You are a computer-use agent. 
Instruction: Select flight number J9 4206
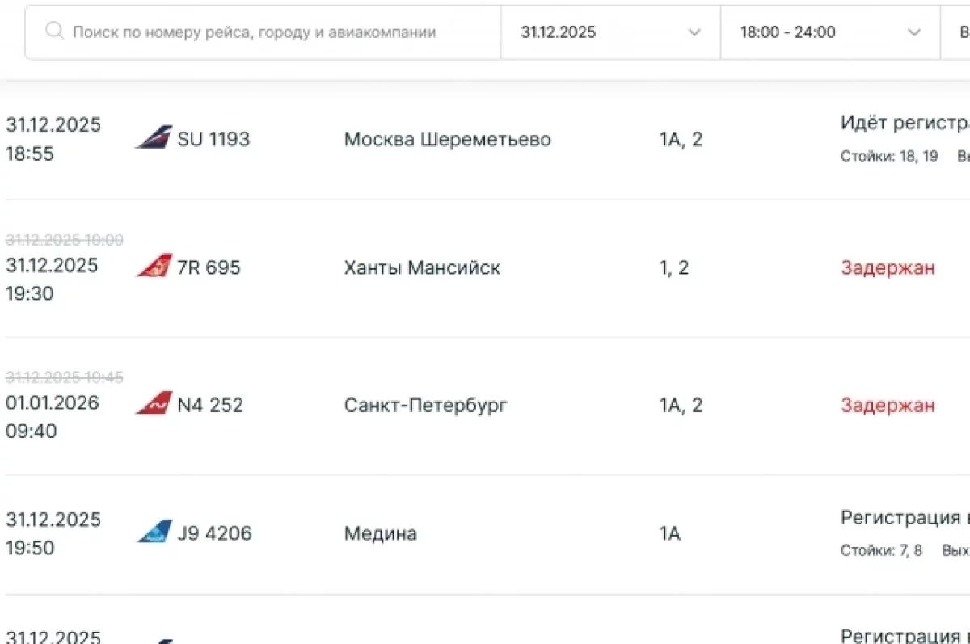[x=214, y=533]
